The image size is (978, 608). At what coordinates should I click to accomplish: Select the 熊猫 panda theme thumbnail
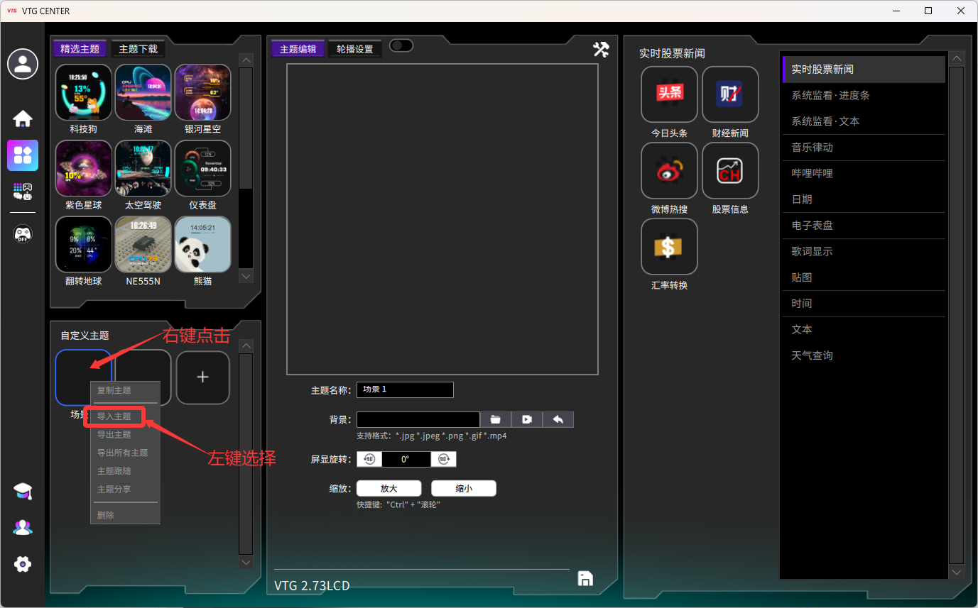202,245
